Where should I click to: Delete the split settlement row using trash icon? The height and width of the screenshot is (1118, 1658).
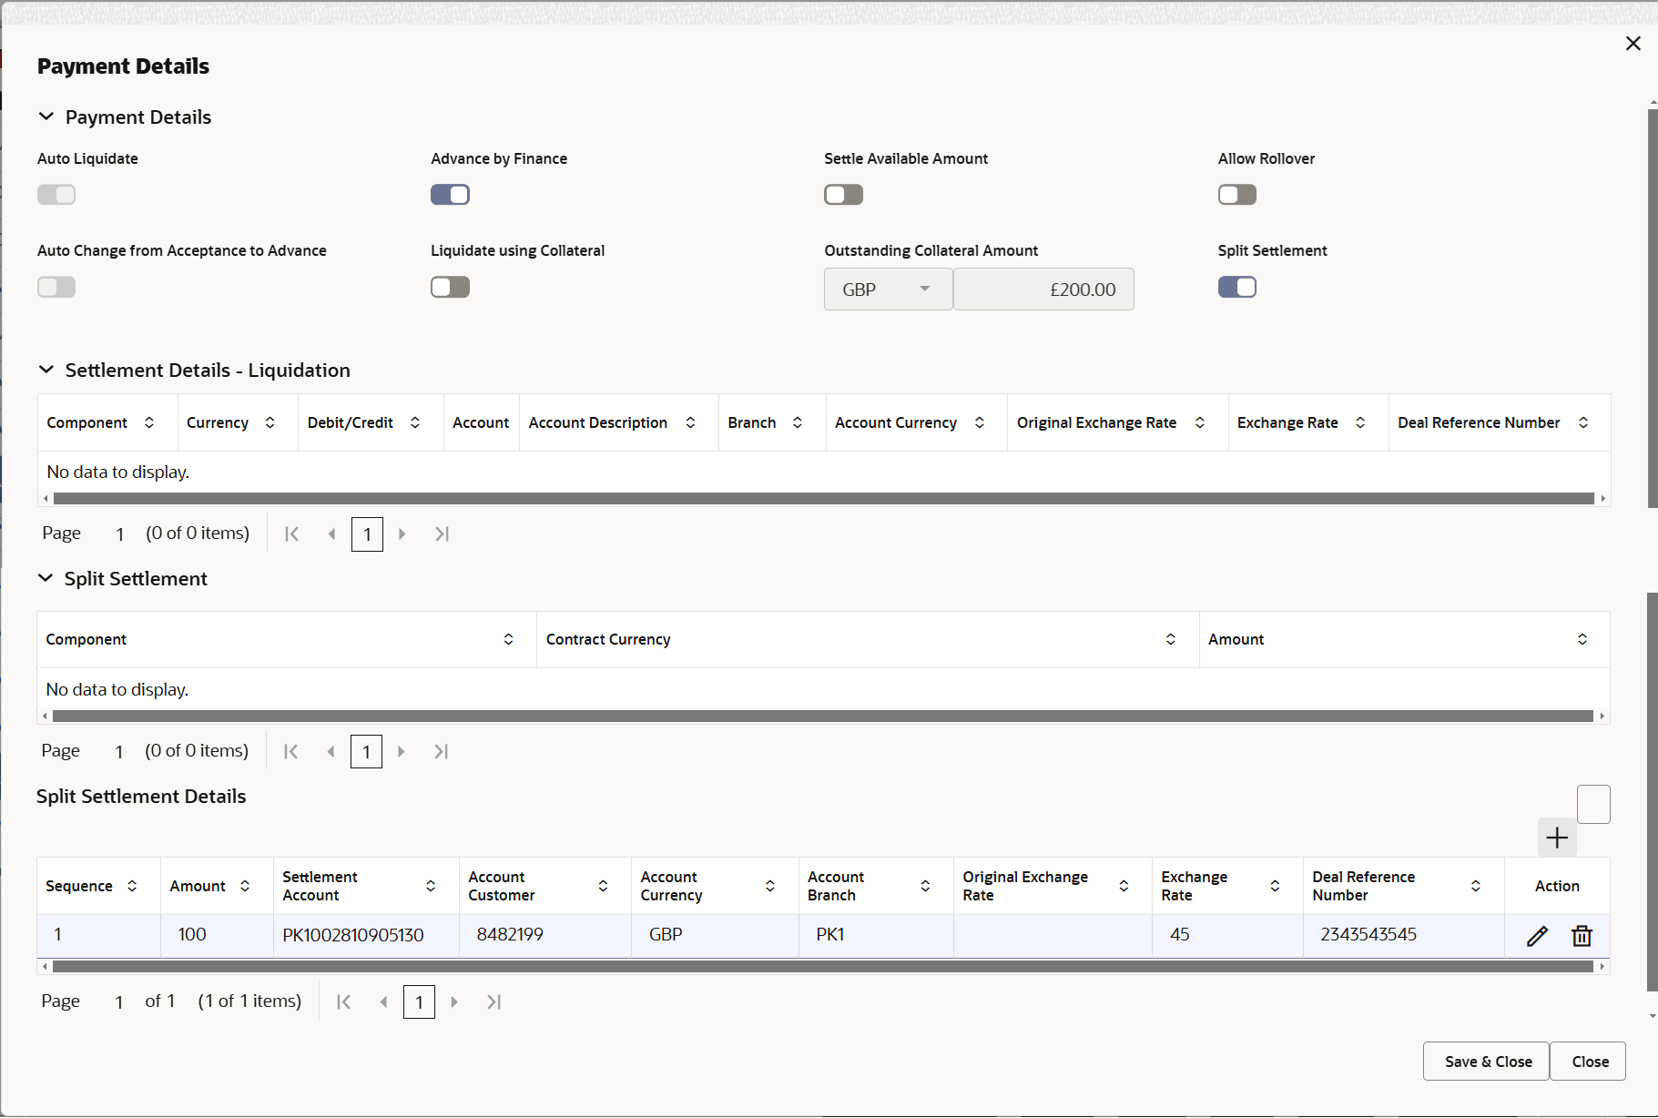pos(1582,935)
